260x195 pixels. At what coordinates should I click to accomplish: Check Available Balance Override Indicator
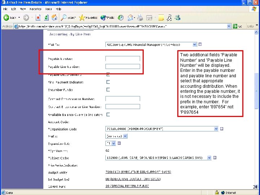(108, 114)
